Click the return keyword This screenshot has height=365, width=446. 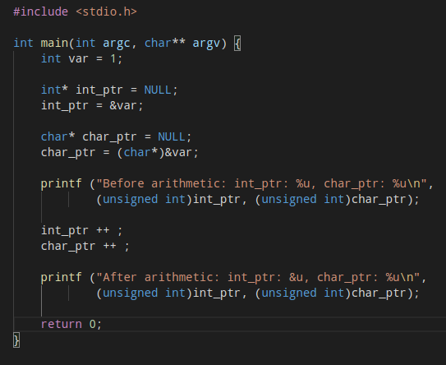(x=62, y=324)
